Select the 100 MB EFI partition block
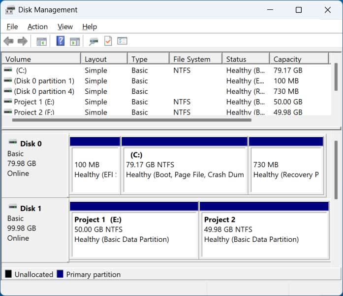The image size is (343, 296). pos(95,166)
